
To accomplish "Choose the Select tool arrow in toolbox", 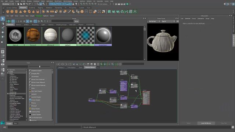I will [x=3, y=19].
